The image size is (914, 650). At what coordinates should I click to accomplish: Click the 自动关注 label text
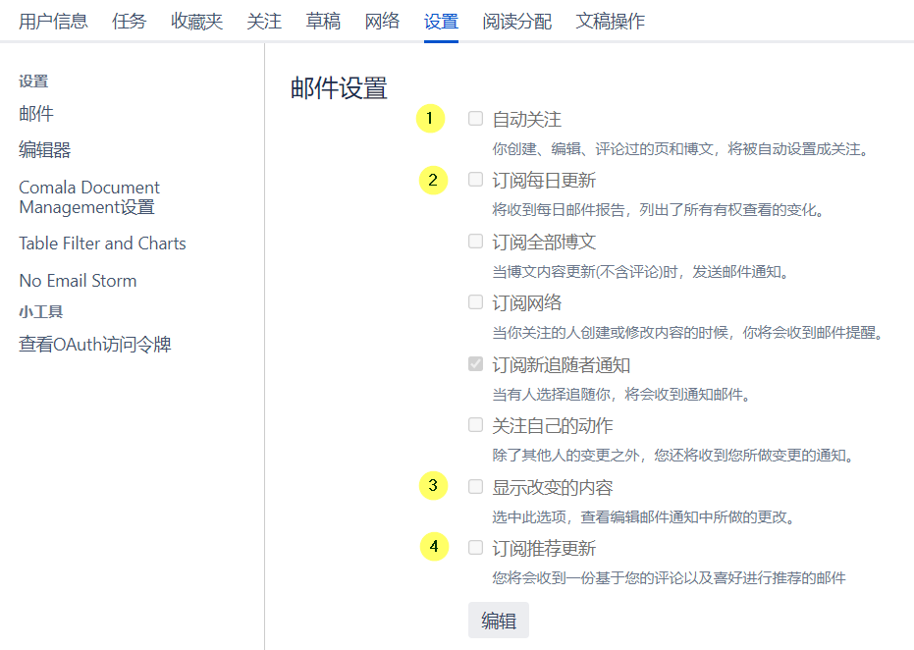coord(527,120)
